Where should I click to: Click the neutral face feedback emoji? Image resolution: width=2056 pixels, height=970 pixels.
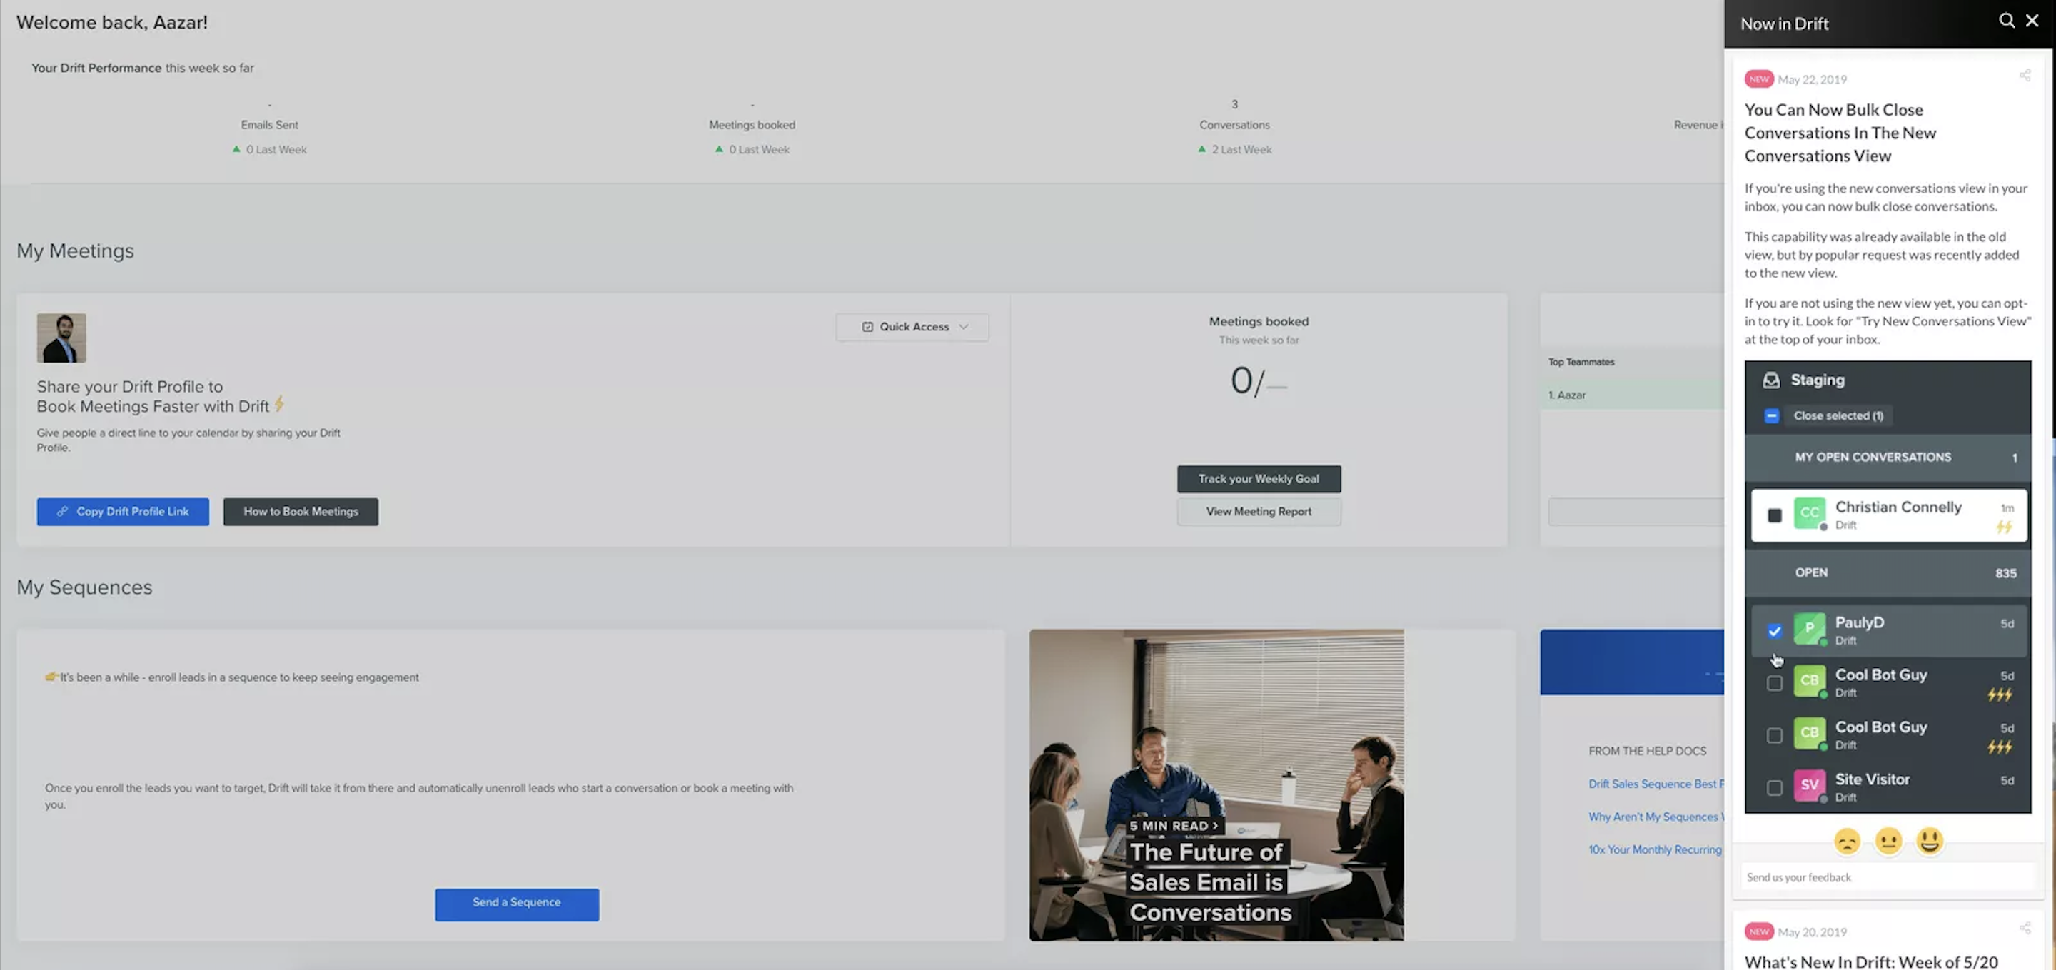tap(1888, 841)
